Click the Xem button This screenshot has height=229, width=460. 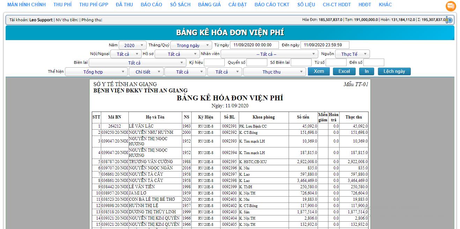click(x=319, y=71)
